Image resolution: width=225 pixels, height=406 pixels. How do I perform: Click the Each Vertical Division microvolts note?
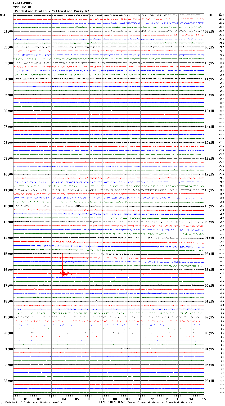[34, 403]
